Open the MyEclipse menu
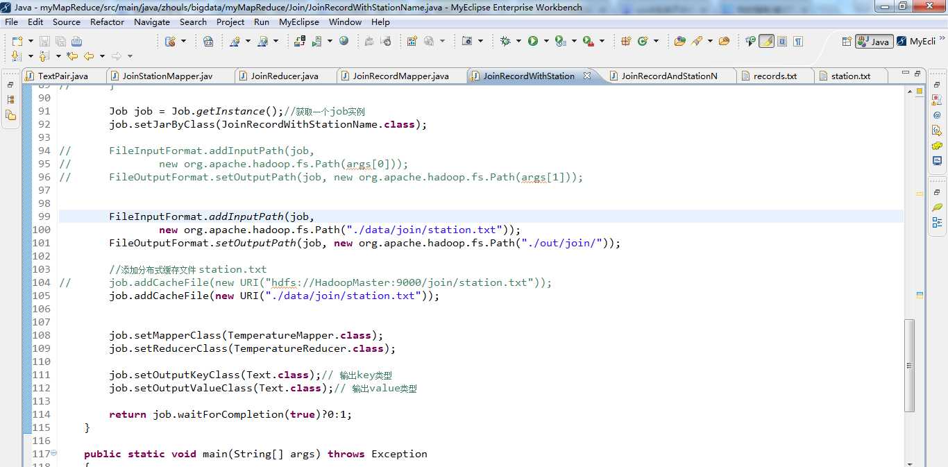The width and height of the screenshot is (948, 467). coord(298,22)
